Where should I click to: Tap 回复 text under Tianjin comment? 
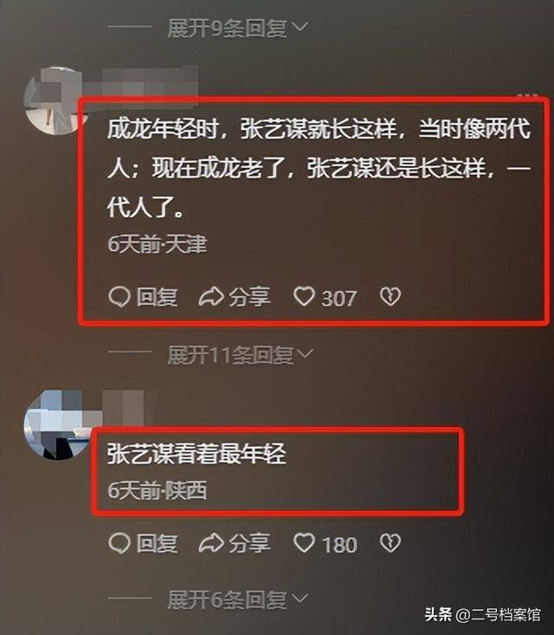pyautogui.click(x=157, y=297)
